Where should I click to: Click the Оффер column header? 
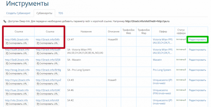[x=163, y=32]
